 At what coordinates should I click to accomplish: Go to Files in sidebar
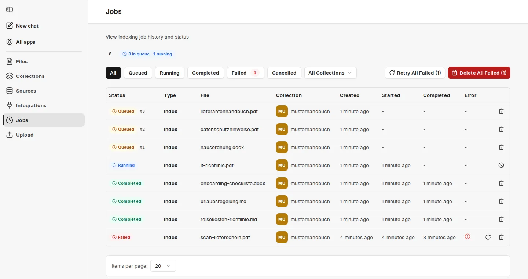pyautogui.click(x=44, y=61)
